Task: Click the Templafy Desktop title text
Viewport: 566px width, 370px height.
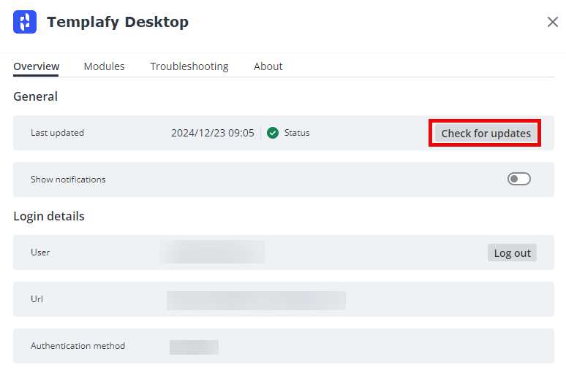Action: pos(118,23)
